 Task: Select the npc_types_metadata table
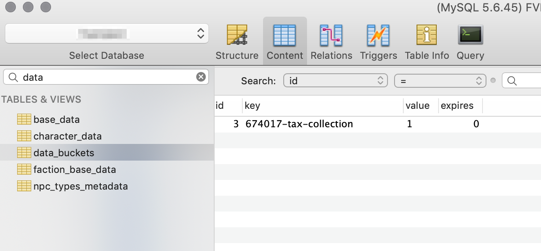(x=80, y=186)
